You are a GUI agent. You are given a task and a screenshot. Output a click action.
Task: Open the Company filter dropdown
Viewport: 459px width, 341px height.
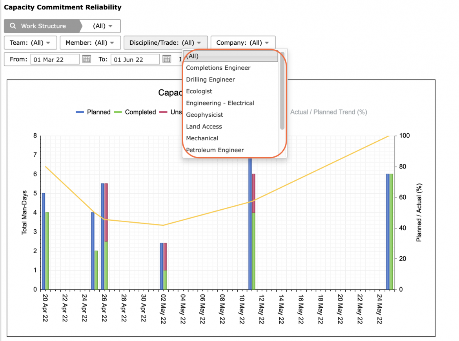(243, 43)
